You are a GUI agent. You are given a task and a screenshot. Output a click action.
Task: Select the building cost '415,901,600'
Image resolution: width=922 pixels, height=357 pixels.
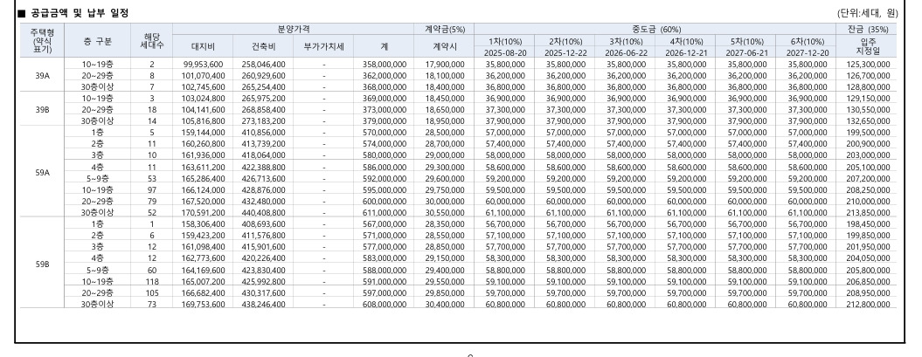[x=263, y=247]
